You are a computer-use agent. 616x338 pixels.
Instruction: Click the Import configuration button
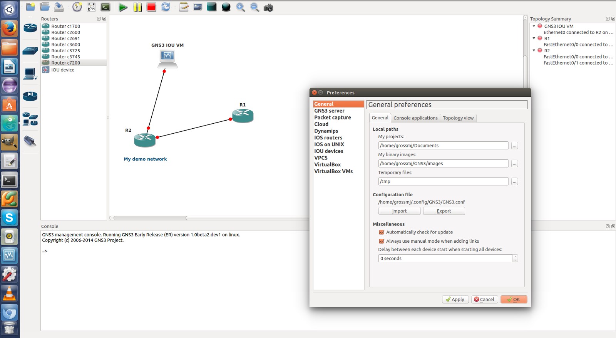tap(399, 211)
